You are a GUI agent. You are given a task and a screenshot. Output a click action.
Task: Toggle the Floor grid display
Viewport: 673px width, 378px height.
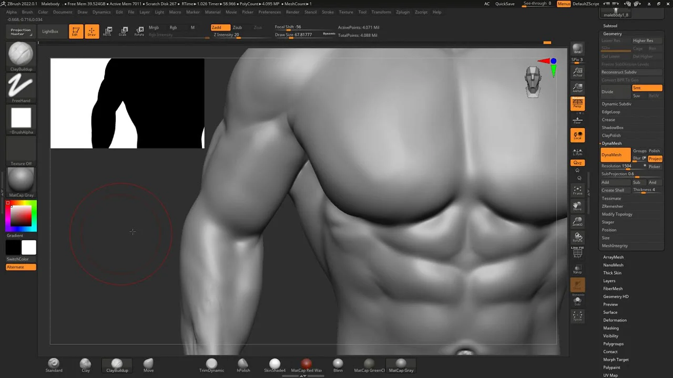pyautogui.click(x=577, y=120)
